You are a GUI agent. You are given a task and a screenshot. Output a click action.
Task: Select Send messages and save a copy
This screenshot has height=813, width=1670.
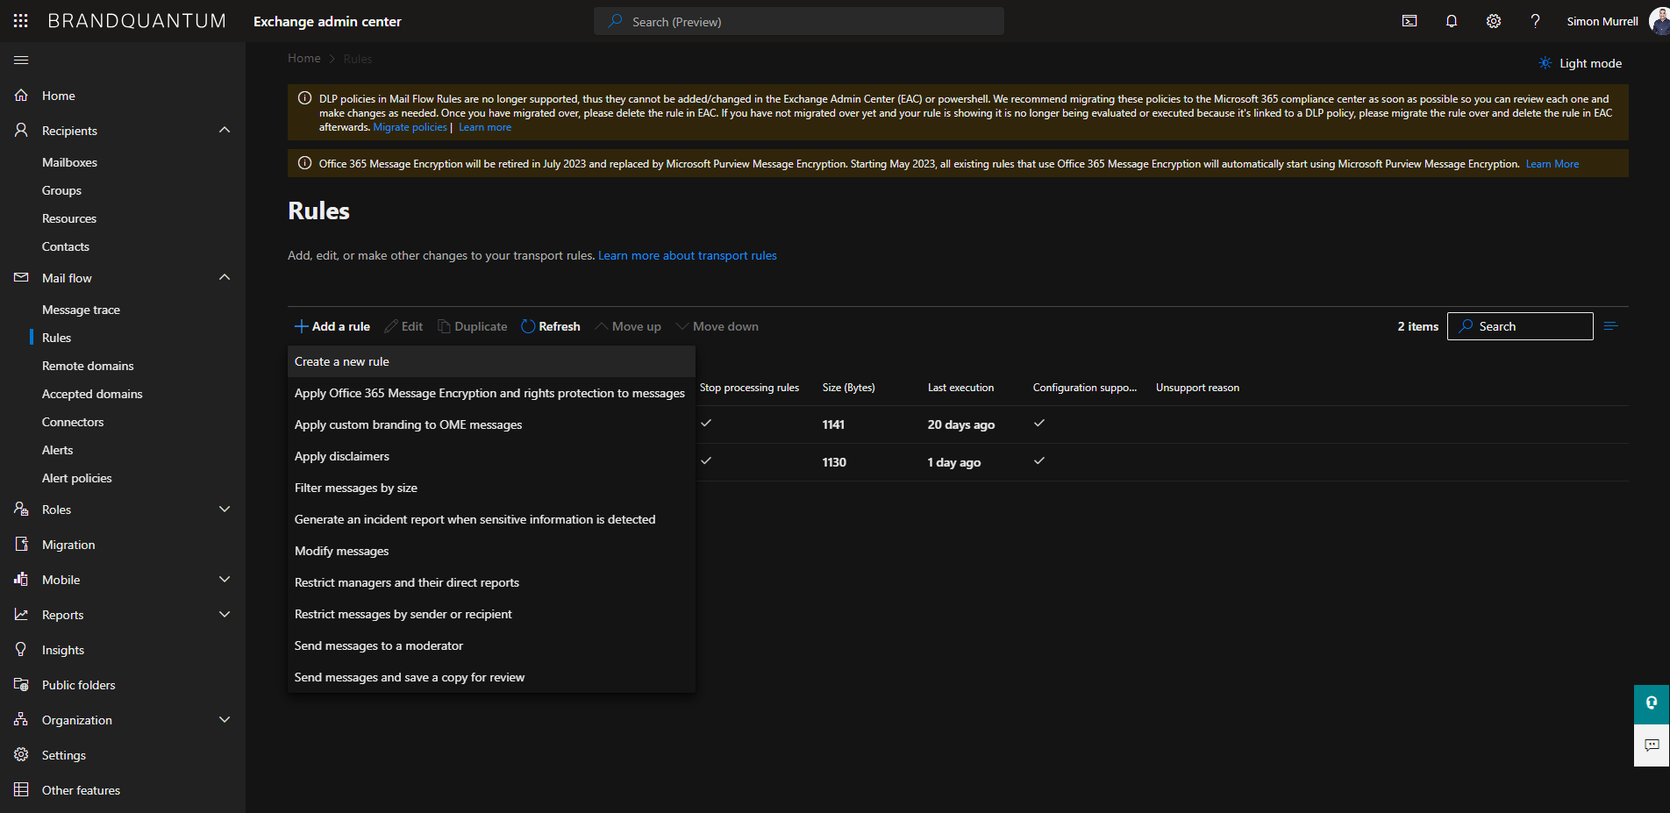tap(491, 677)
